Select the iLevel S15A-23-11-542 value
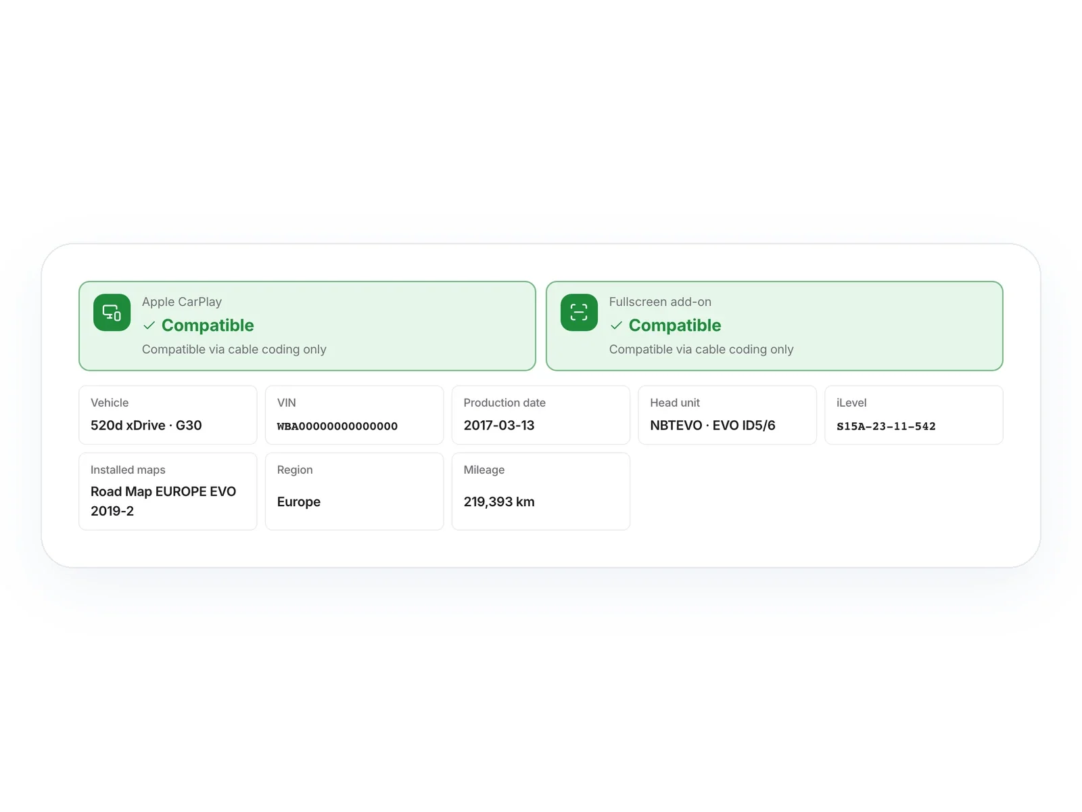Screen dimensions: 1082x812 coord(886,426)
